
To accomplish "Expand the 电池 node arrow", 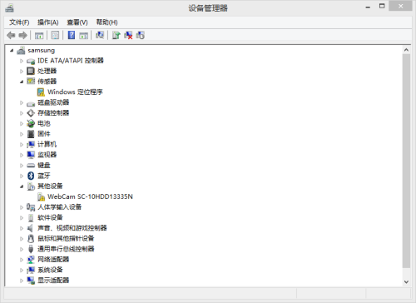I will (x=22, y=124).
